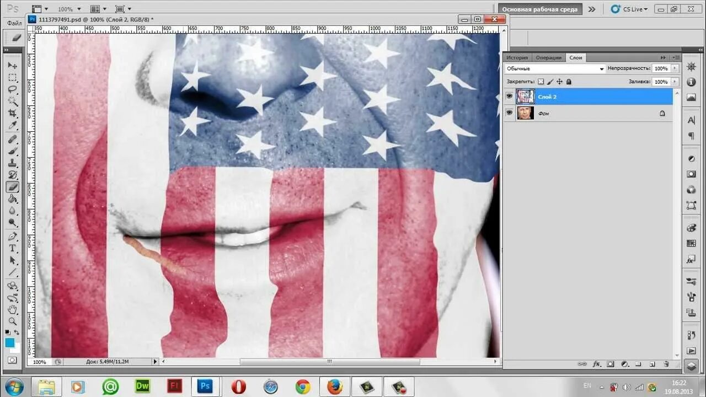Delete the layer with trash button

click(666, 364)
